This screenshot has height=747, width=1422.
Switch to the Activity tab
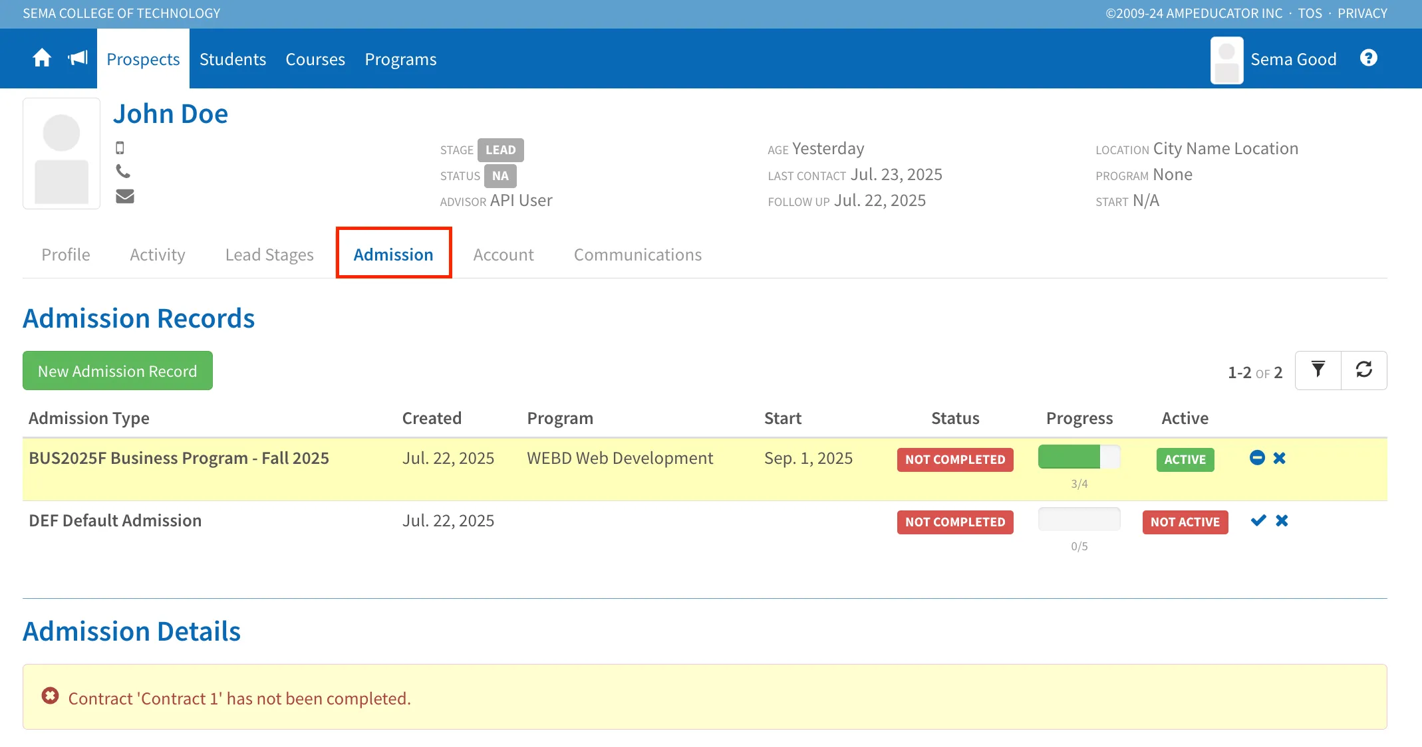click(158, 255)
